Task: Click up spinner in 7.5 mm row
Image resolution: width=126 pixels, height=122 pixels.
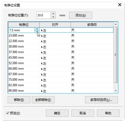Action: click(x=37, y=29)
